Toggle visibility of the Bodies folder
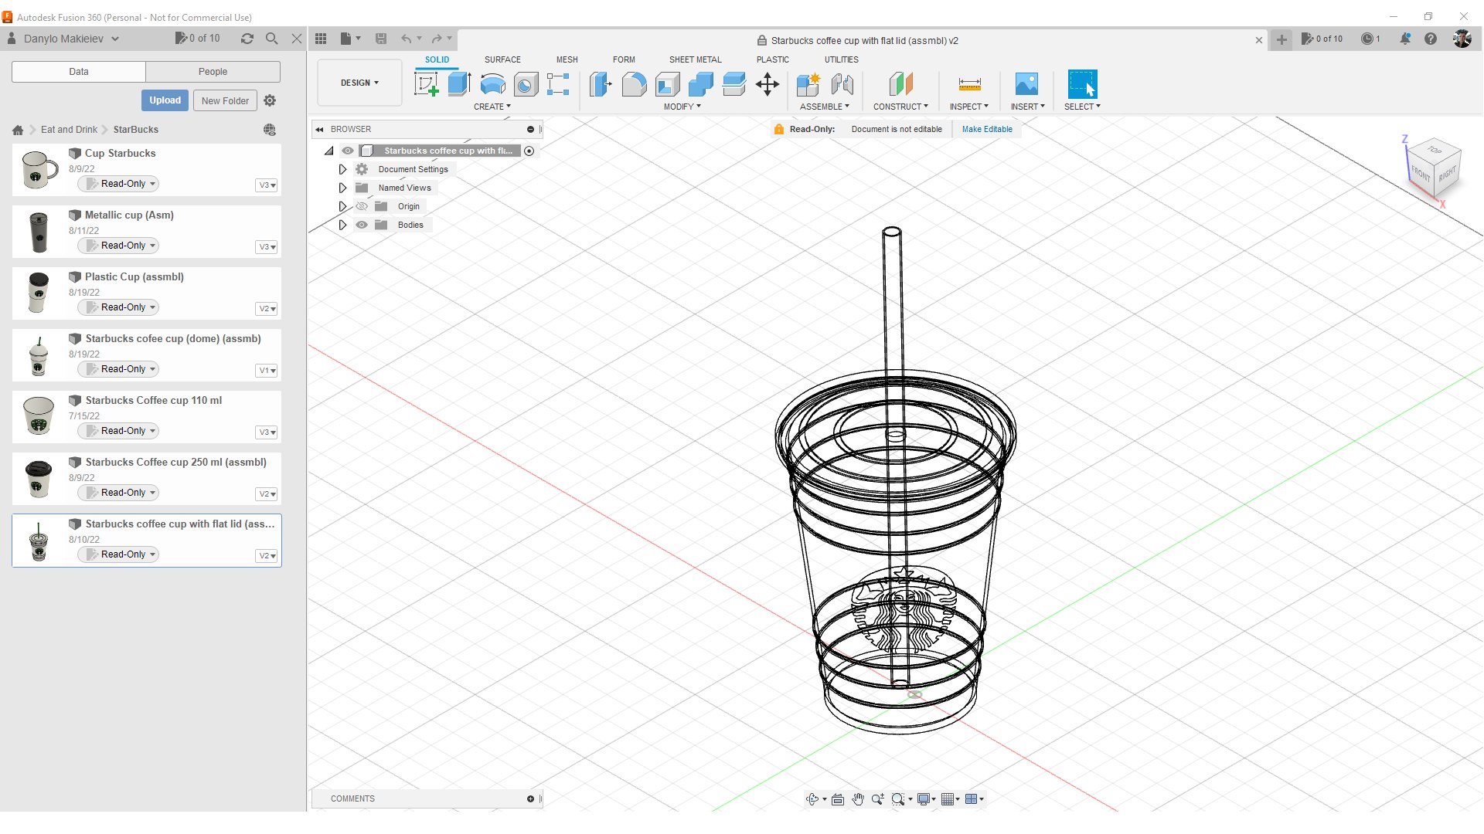Screen dimensions: 1484x834 [362, 225]
